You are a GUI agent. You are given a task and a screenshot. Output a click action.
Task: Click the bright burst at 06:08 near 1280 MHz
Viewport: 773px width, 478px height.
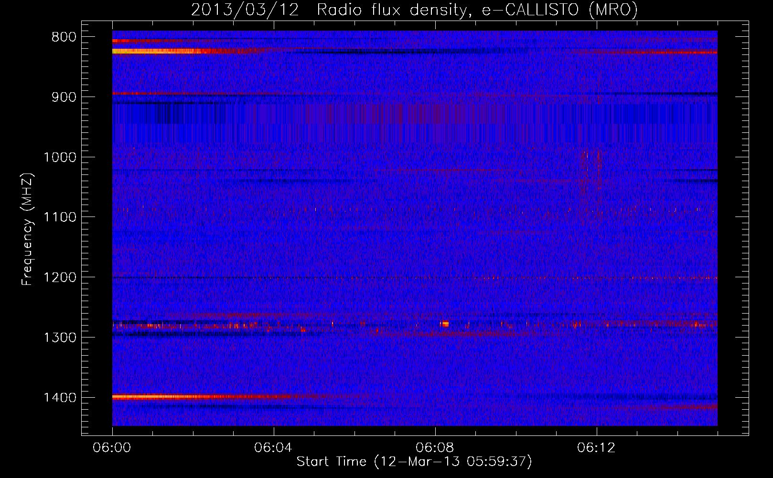pyautogui.click(x=445, y=324)
